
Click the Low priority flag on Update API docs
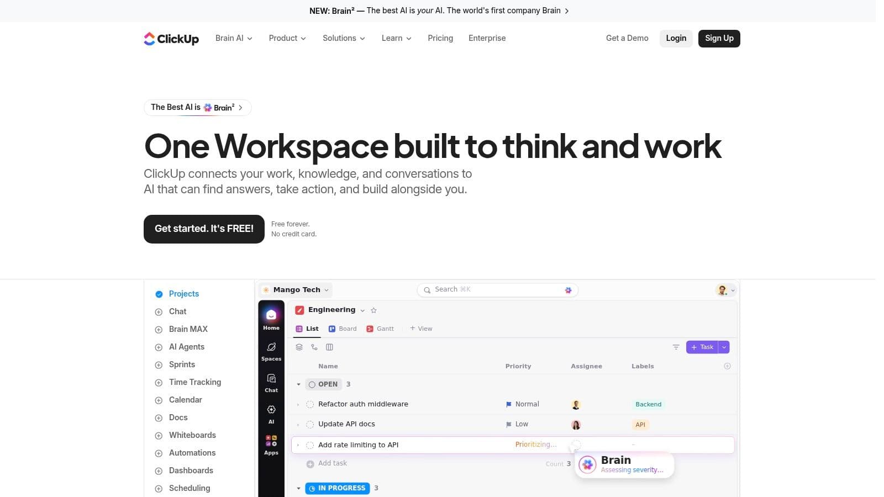click(x=509, y=425)
